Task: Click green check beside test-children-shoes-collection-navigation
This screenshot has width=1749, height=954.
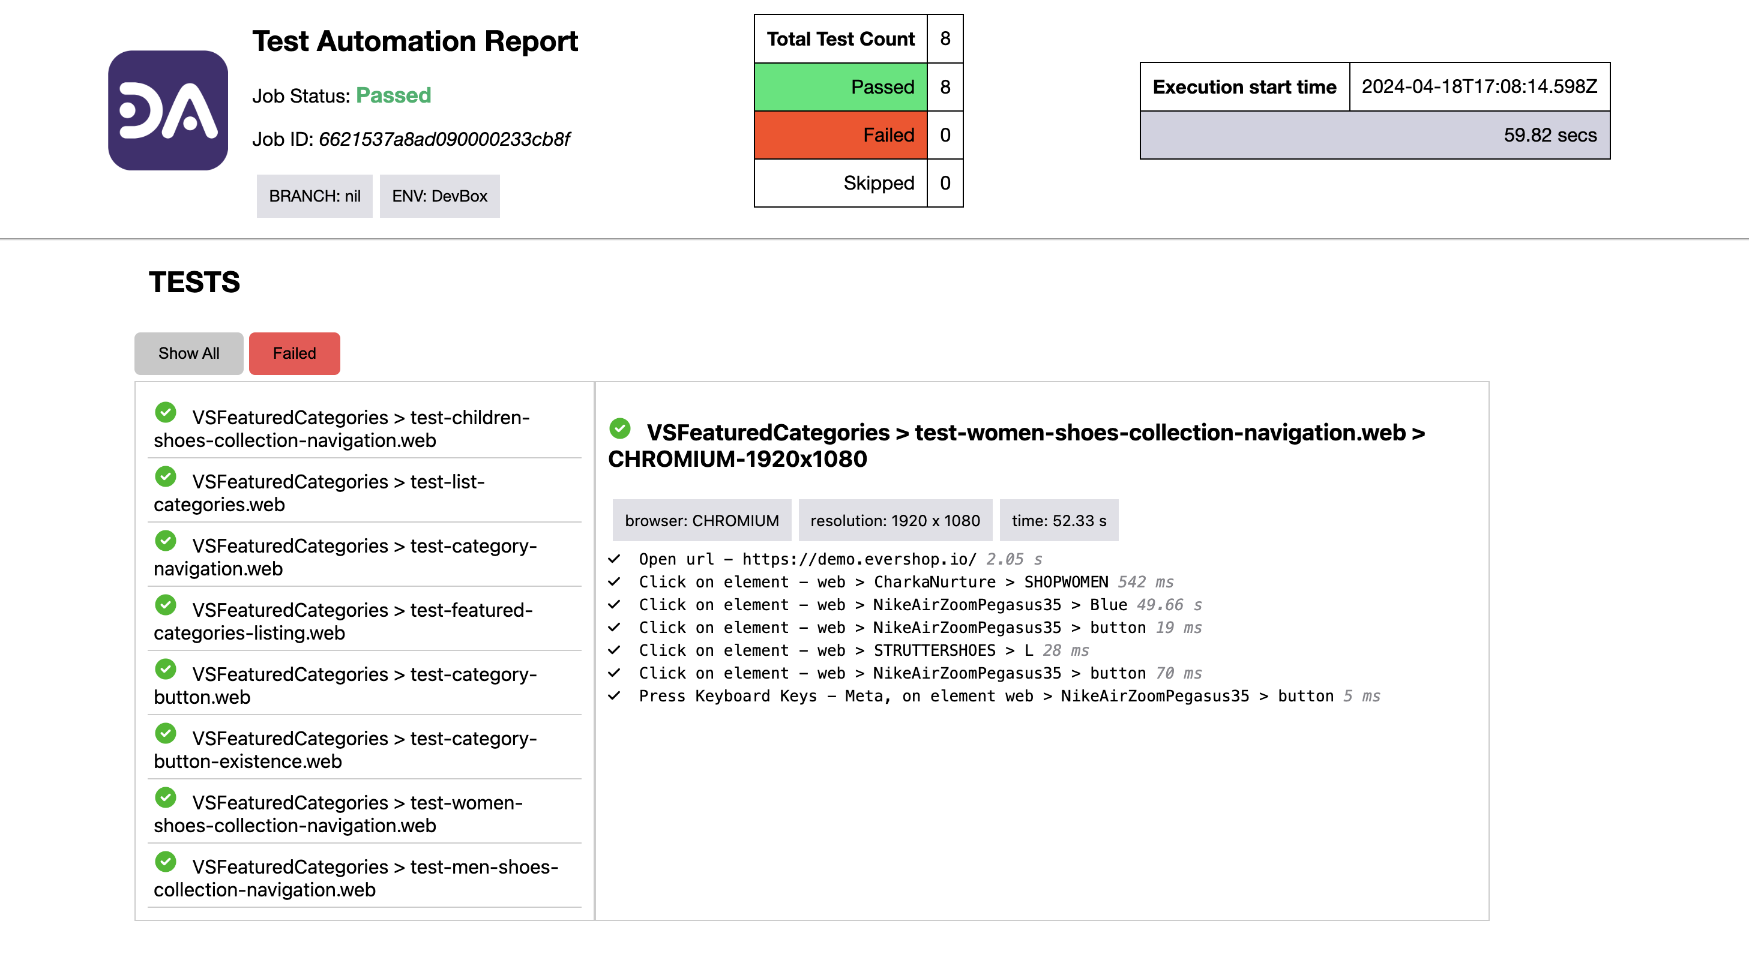Action: [x=165, y=413]
